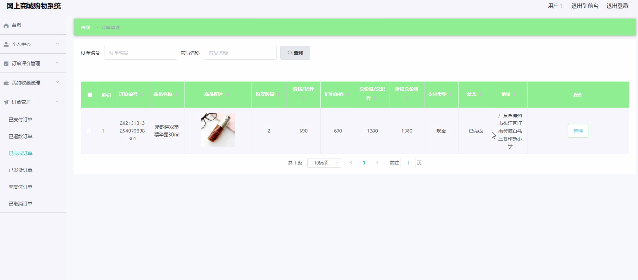Click the 网上商城购物系统 title
638x280 pixels.
pos(34,6)
